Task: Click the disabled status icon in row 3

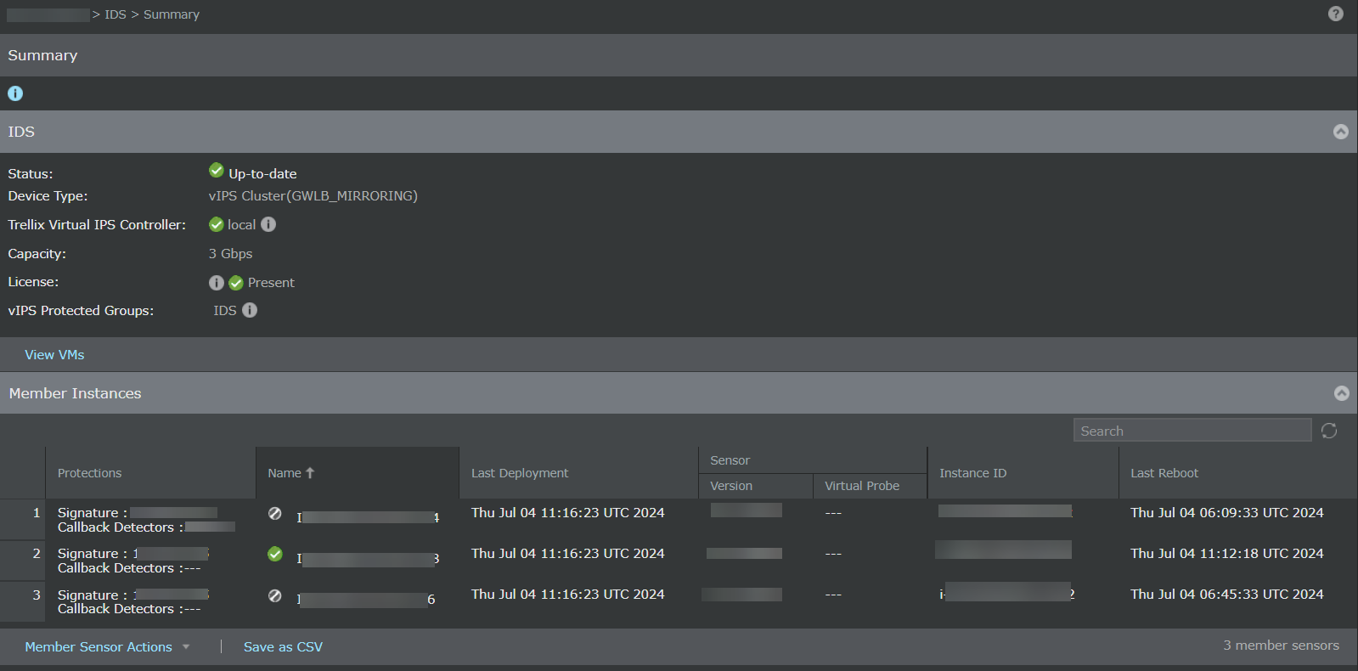Action: click(275, 595)
